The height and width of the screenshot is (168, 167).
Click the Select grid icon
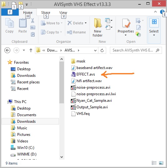pyautogui.click(x=154, y=22)
